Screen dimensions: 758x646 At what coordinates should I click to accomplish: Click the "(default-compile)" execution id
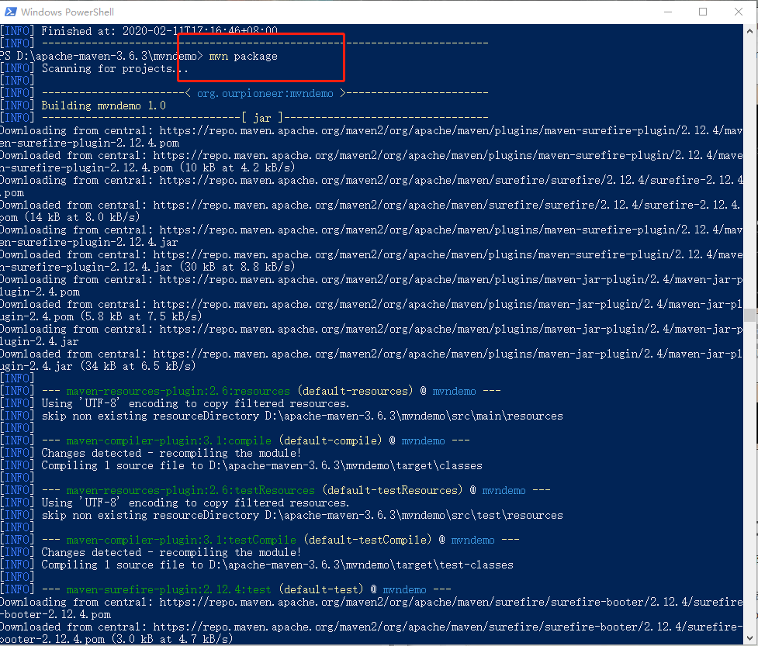331,440
